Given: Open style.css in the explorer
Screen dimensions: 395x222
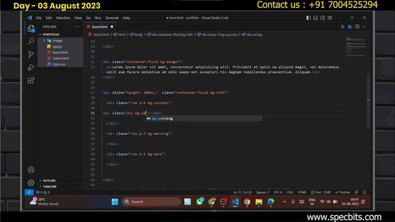Looking at the screenshot, I should pyautogui.click(x=59, y=64).
